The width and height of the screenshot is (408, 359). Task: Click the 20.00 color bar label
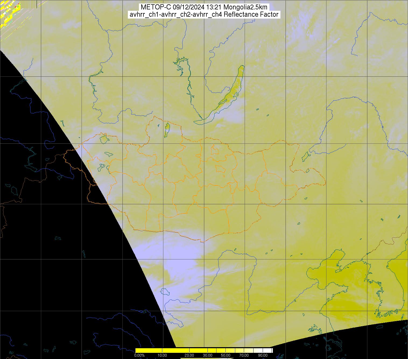[189, 355]
